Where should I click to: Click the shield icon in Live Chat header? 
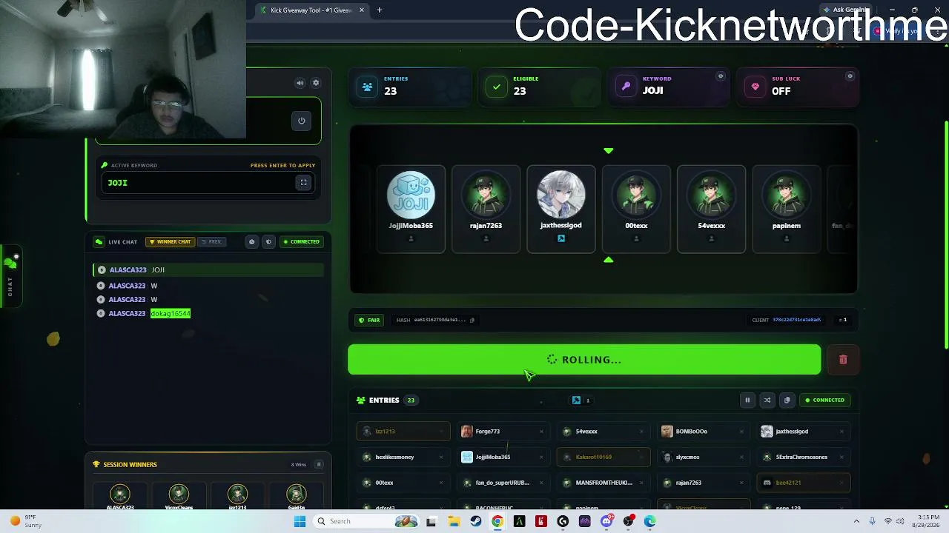[268, 241]
